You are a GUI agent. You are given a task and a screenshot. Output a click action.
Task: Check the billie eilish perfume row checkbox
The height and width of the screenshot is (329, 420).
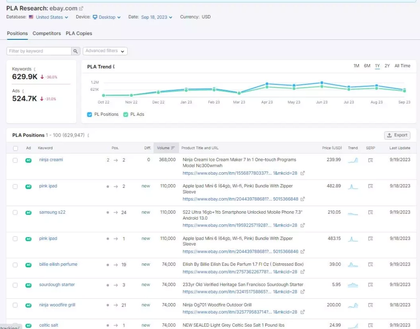pos(15,265)
